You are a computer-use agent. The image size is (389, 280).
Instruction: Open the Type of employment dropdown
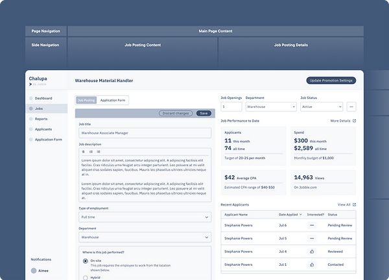coord(145,217)
